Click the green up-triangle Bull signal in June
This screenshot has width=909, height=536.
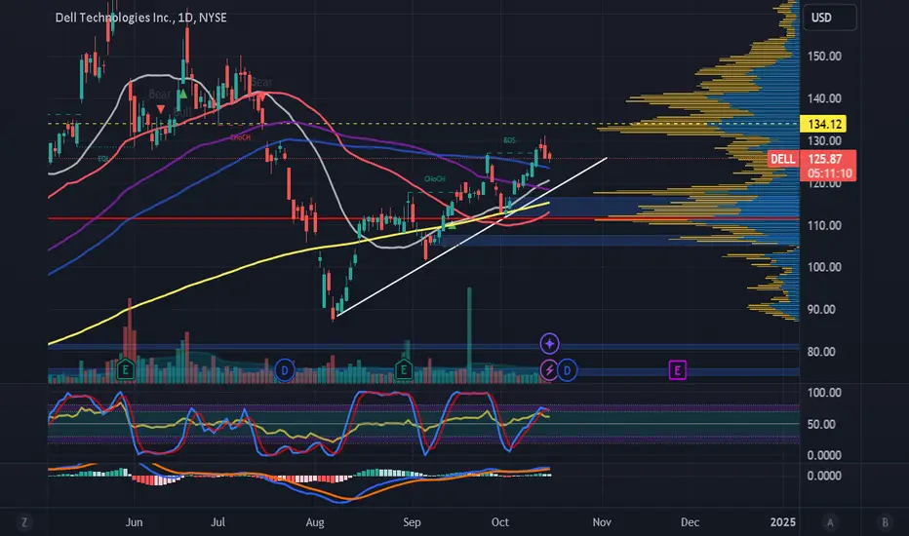tap(182, 94)
